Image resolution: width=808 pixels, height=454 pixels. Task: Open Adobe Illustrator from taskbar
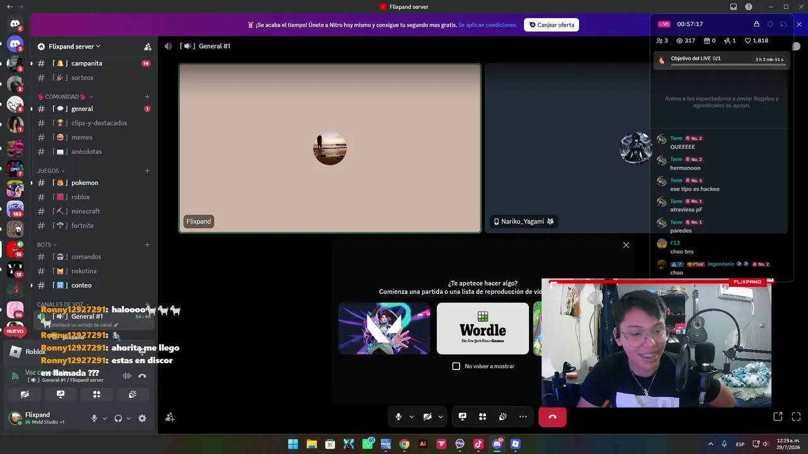click(x=422, y=444)
